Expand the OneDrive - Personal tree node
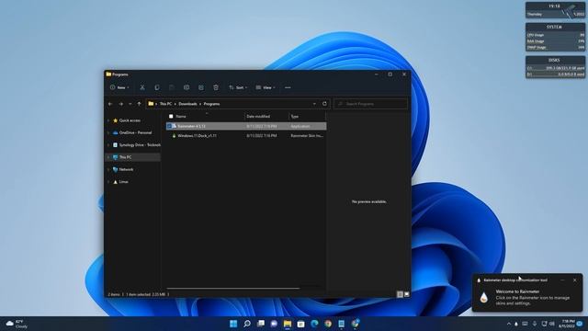Viewport: 588px width, 331px height. (108, 132)
